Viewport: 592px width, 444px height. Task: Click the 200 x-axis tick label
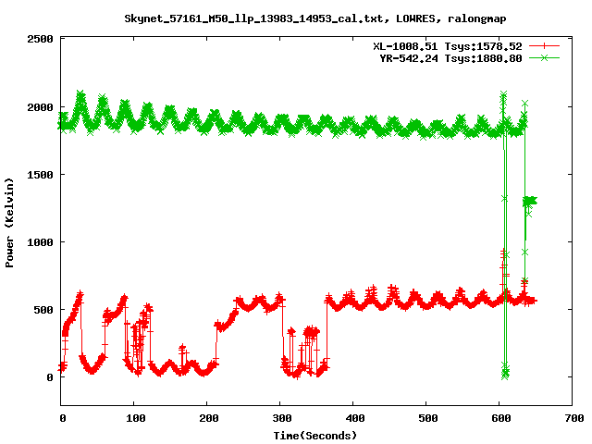(209, 418)
